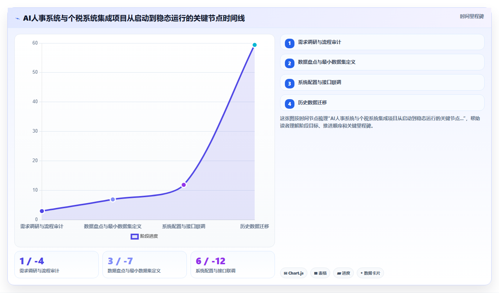Open the 需求调研与流程审计 step item
499x293 pixels.
click(382, 42)
